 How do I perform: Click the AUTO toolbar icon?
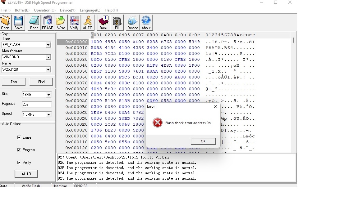click(x=87, y=23)
